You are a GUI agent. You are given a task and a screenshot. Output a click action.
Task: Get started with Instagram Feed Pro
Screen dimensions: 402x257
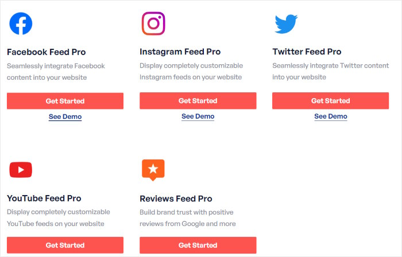tap(198, 101)
